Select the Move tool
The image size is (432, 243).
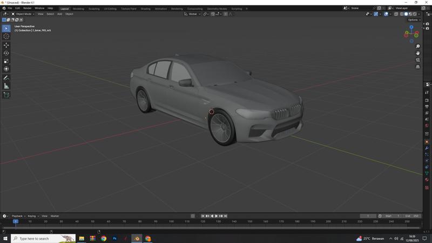tap(6, 45)
